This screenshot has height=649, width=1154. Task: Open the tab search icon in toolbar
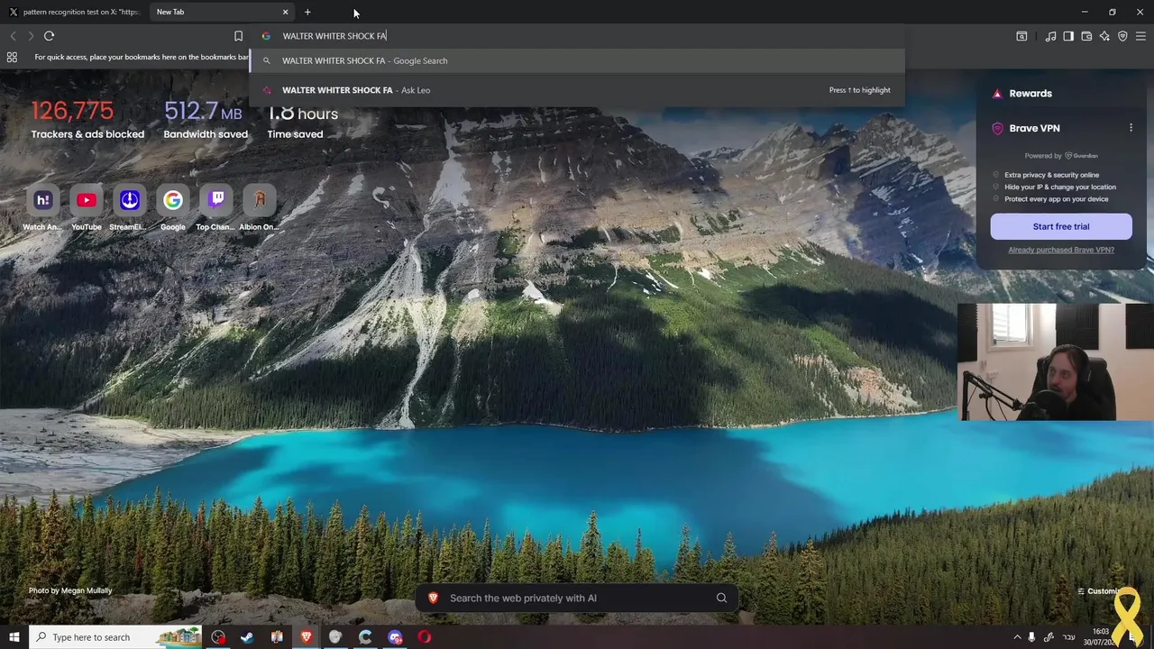(1021, 36)
